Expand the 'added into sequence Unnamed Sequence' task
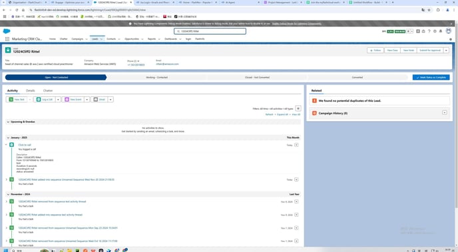Viewport: 458px width, 252px height. click(6, 180)
